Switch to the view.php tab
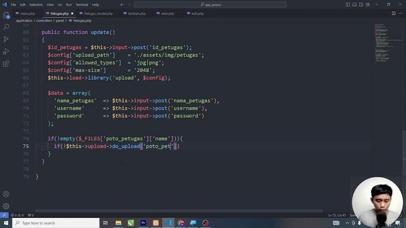The width and height of the screenshot is (406, 228). click(166, 13)
